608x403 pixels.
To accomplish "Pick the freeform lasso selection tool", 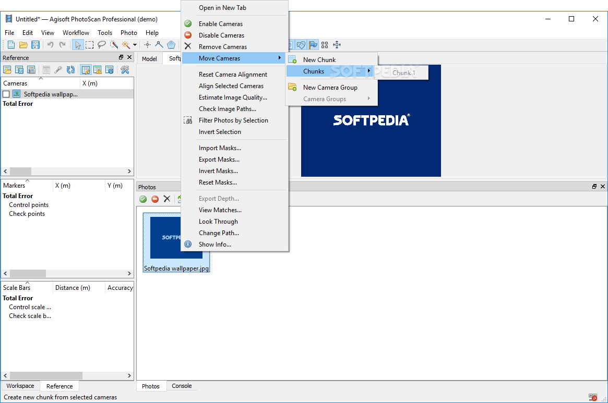I will (x=102, y=45).
